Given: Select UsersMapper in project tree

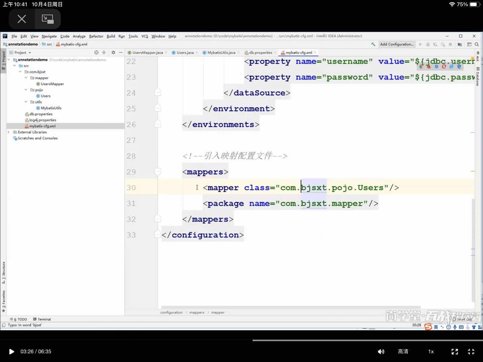Looking at the screenshot, I should click(50, 84).
